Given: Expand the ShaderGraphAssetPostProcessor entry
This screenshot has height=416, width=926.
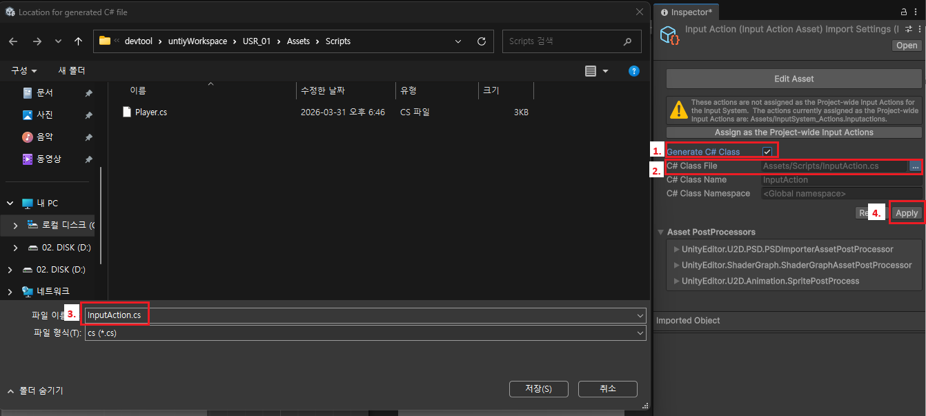Looking at the screenshot, I should click(x=676, y=265).
